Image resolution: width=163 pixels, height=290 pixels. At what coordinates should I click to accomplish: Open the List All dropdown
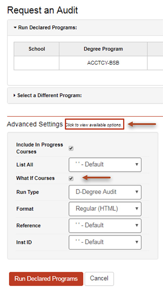click(105, 165)
